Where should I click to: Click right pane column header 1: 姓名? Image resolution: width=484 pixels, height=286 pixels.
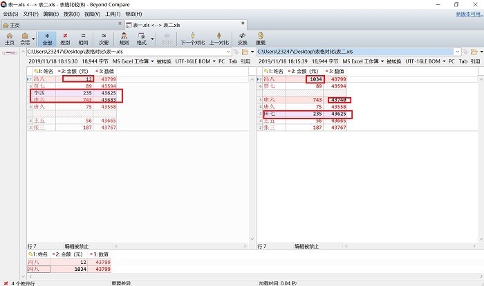coord(274,71)
